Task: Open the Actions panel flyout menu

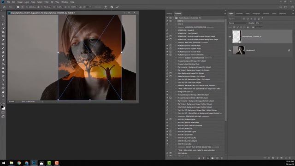Action: tap(225, 13)
